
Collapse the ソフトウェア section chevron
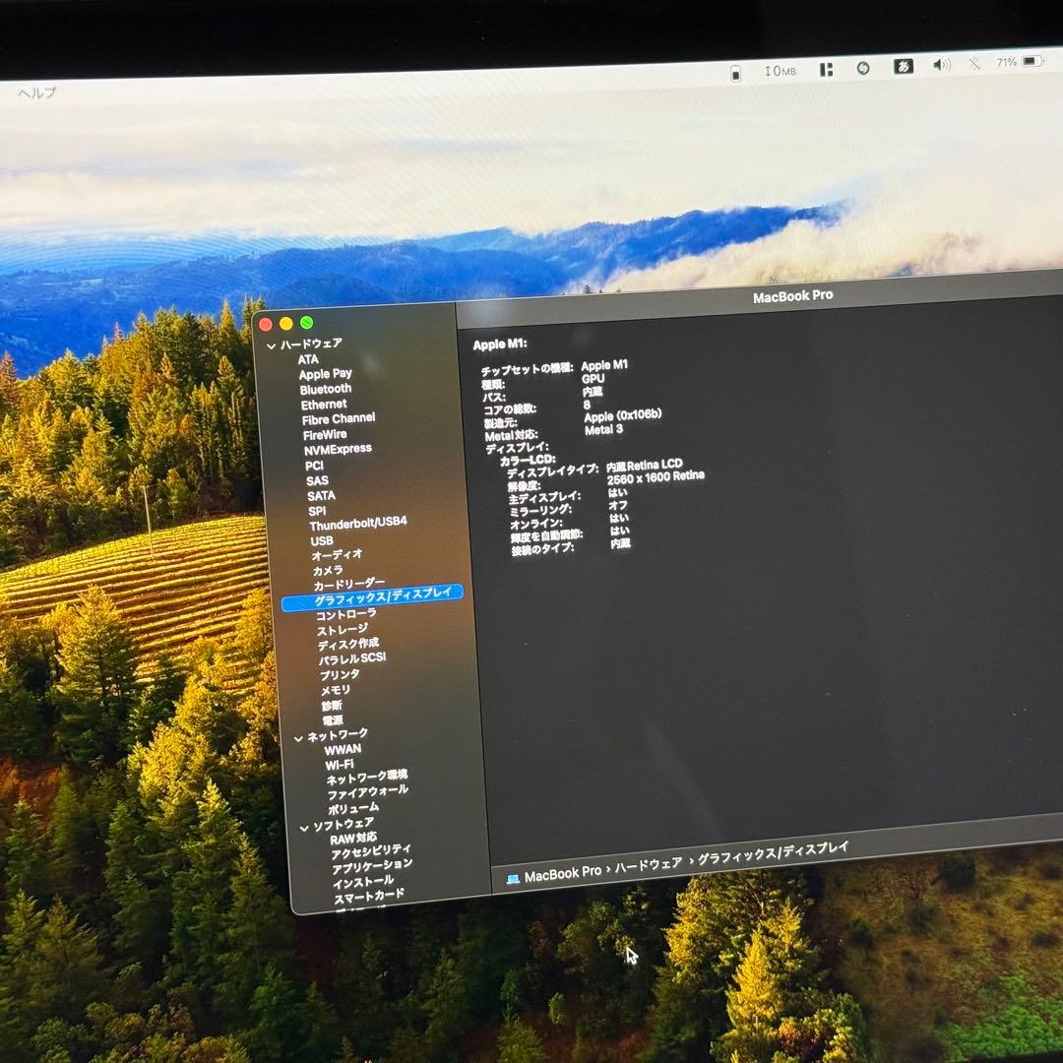coord(304,828)
